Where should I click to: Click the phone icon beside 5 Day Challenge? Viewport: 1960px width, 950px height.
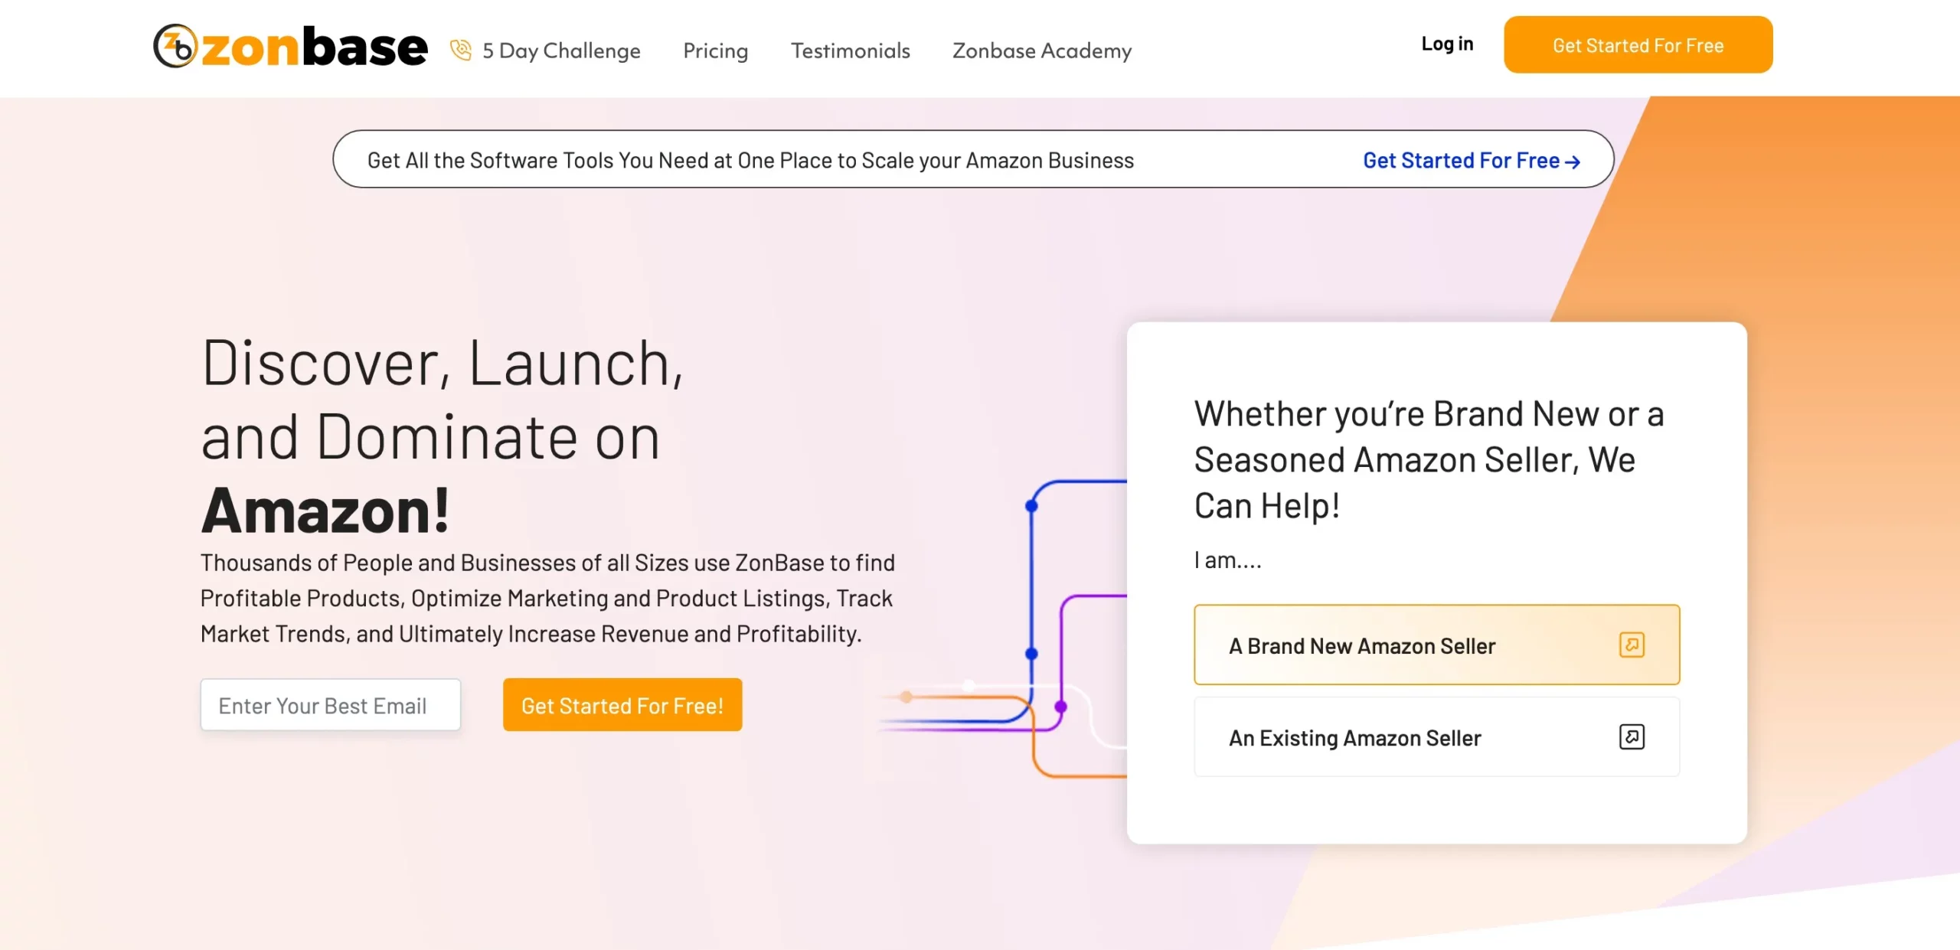(461, 49)
